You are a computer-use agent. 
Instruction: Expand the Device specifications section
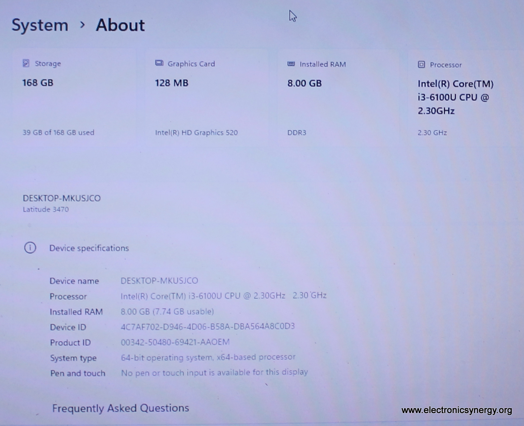[x=89, y=248]
